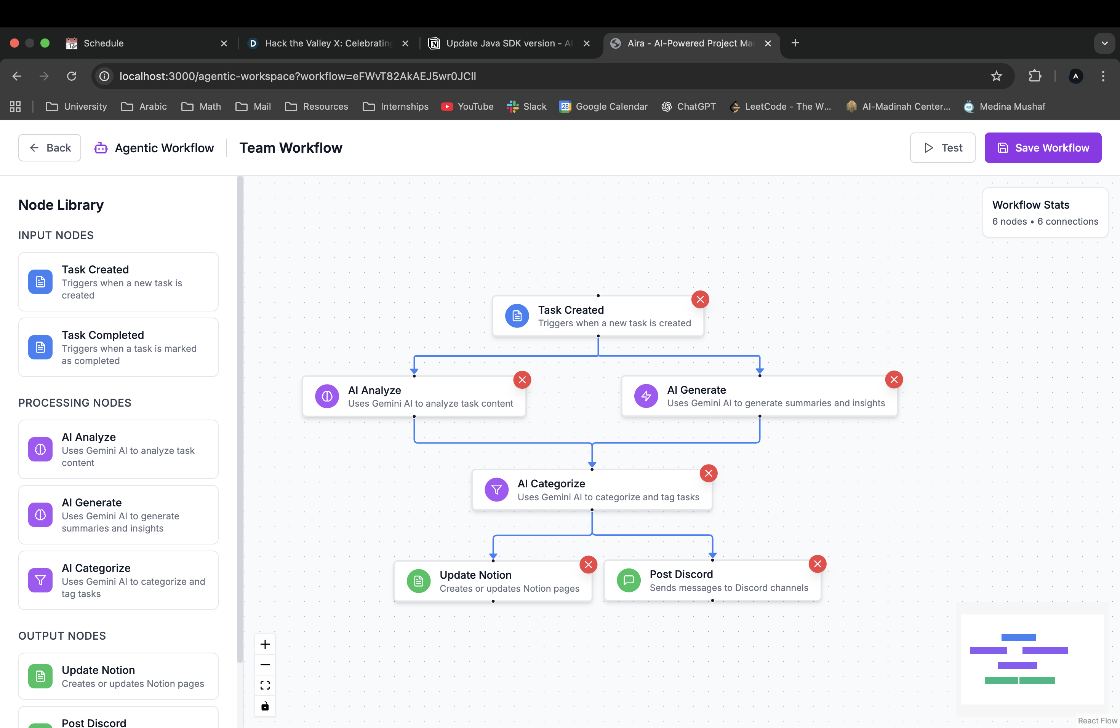1120x728 pixels.
Task: Click the AI Categorize funnel icon in library
Action: coord(40,580)
